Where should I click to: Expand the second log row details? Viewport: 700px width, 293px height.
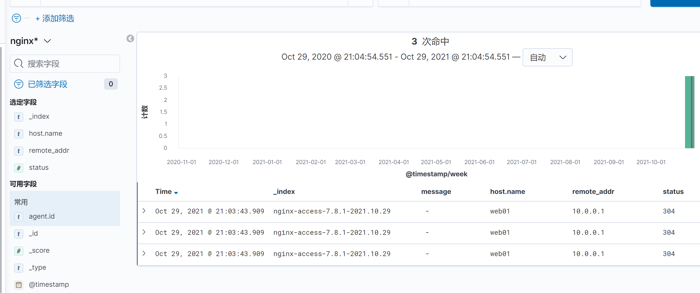(144, 232)
